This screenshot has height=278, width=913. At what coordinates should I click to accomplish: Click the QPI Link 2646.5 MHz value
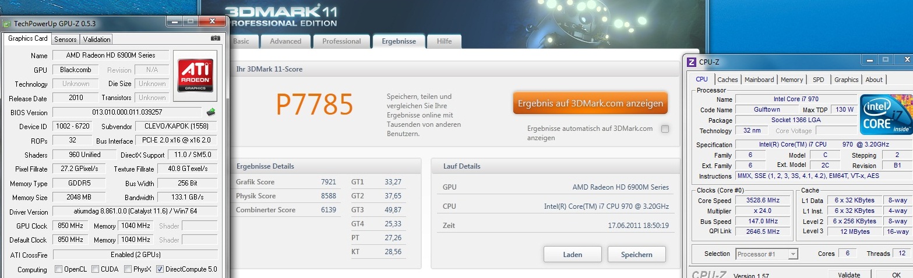click(762, 231)
